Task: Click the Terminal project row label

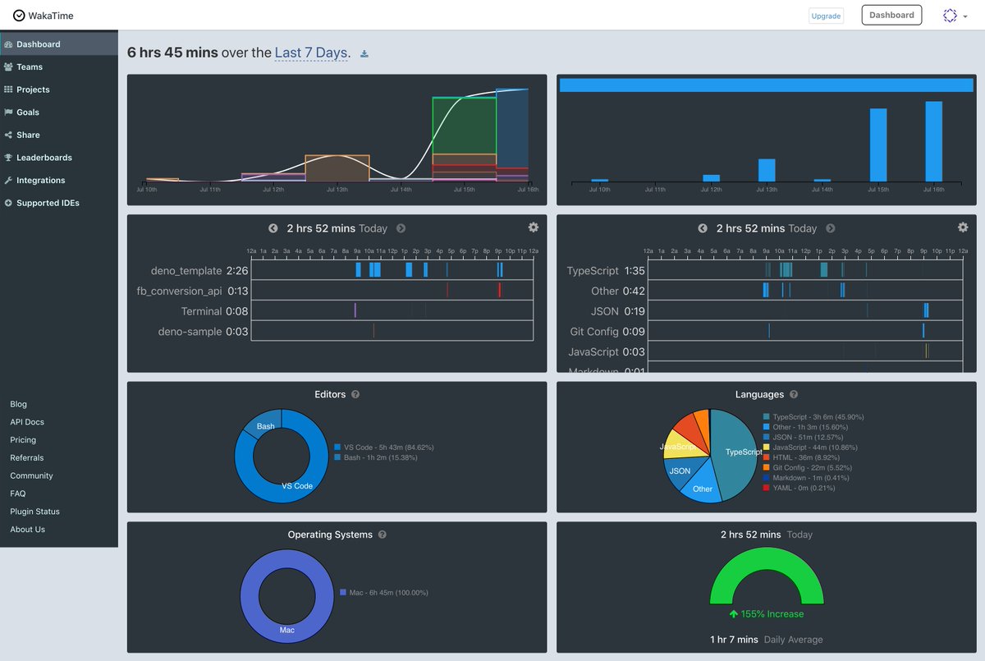Action: click(201, 311)
